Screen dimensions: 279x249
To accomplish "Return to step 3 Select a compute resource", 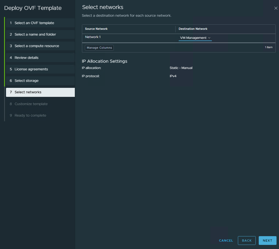I will pos(37,46).
